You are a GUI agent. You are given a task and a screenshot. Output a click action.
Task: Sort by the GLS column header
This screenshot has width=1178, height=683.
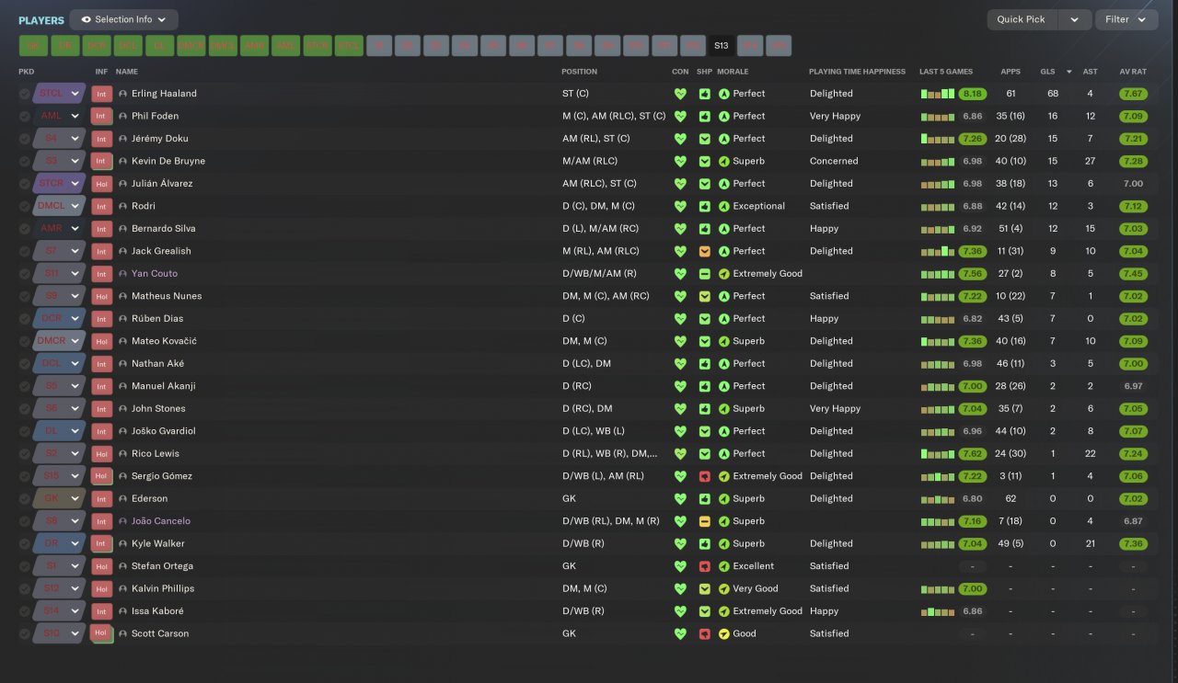coord(1047,72)
